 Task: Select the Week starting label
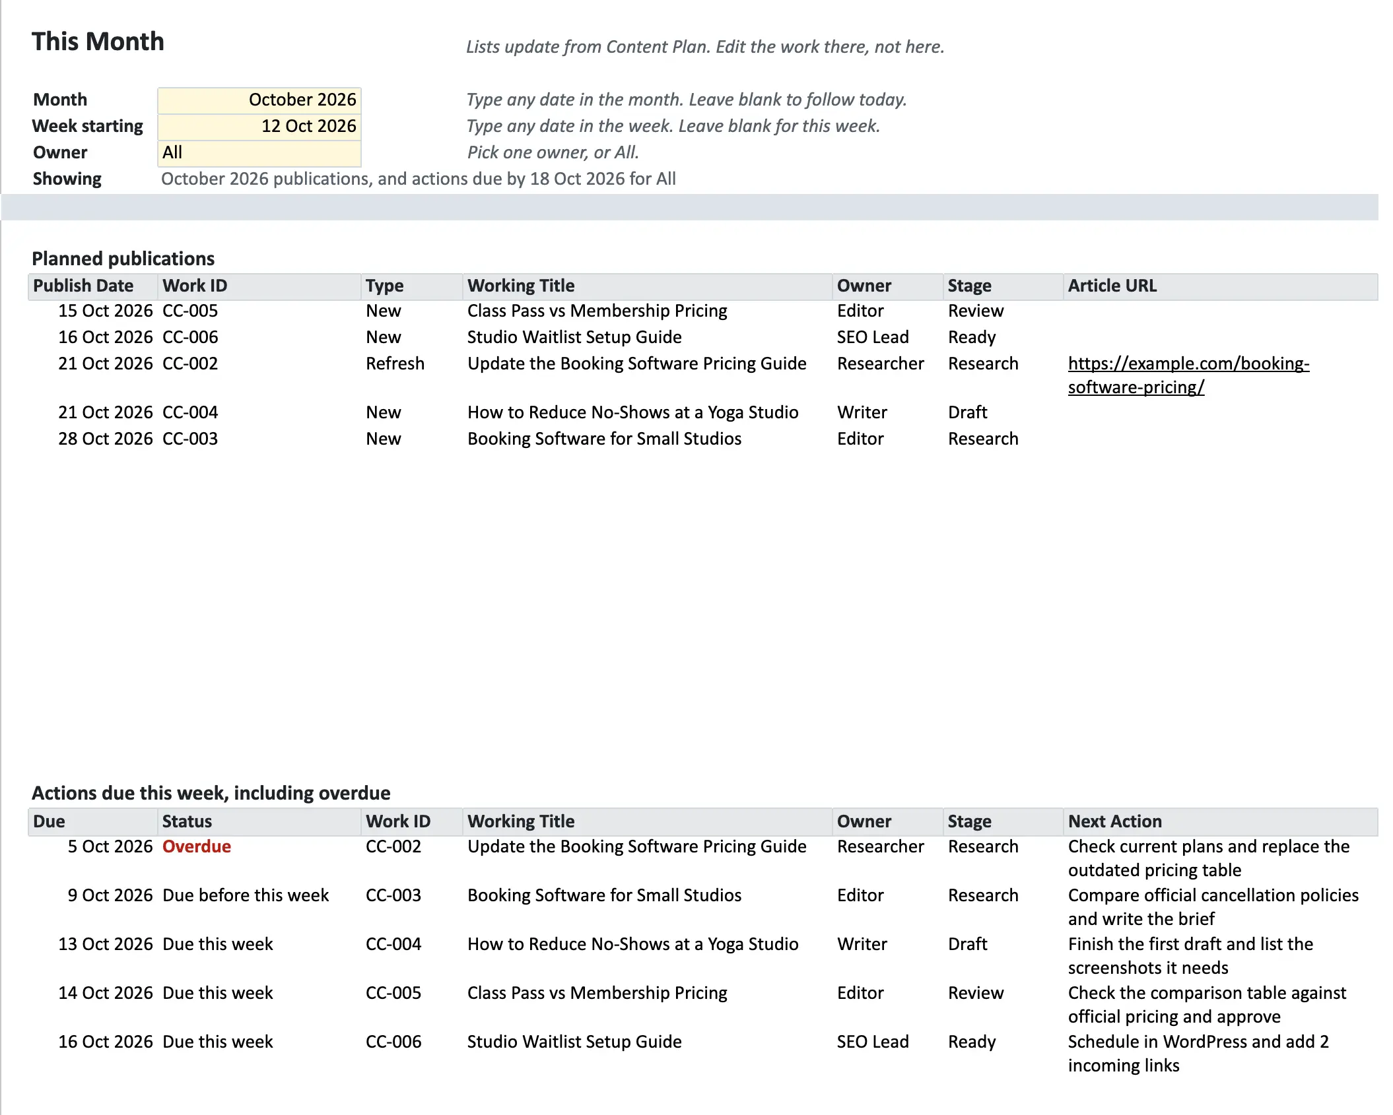[x=88, y=126]
